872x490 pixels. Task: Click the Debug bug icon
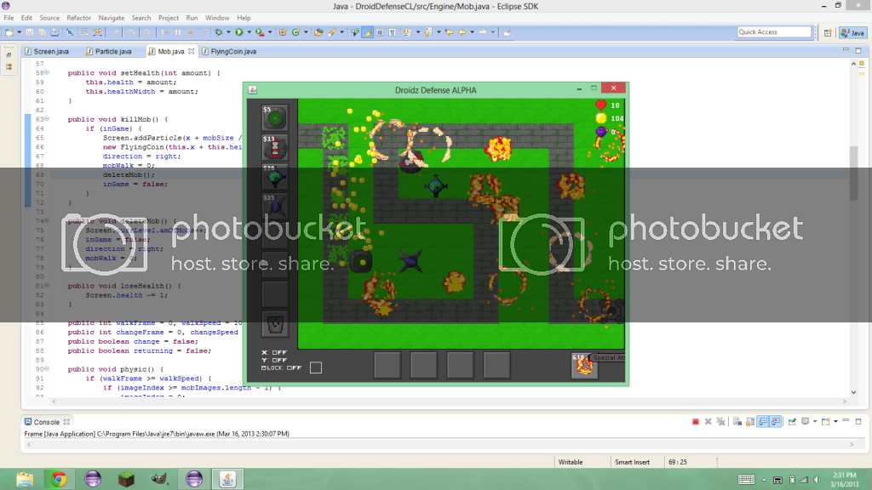click(x=219, y=32)
